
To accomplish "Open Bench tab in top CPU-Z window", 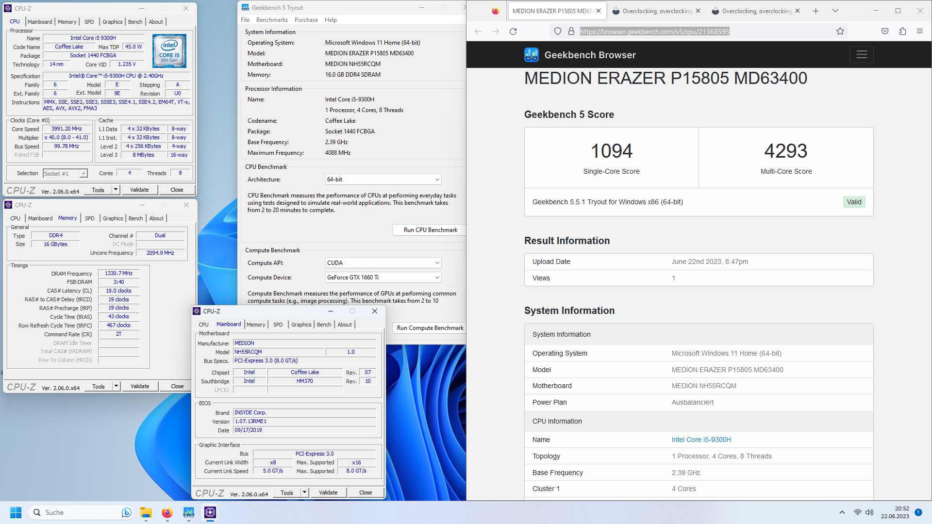I will tap(135, 22).
